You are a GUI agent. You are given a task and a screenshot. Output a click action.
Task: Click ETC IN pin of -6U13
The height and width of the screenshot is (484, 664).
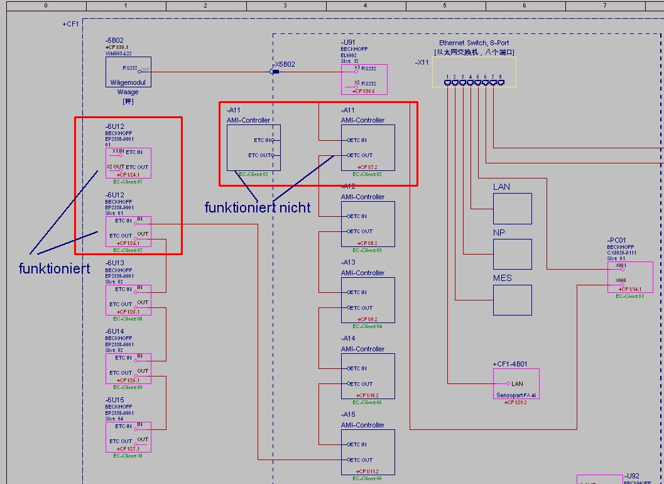(x=136, y=292)
